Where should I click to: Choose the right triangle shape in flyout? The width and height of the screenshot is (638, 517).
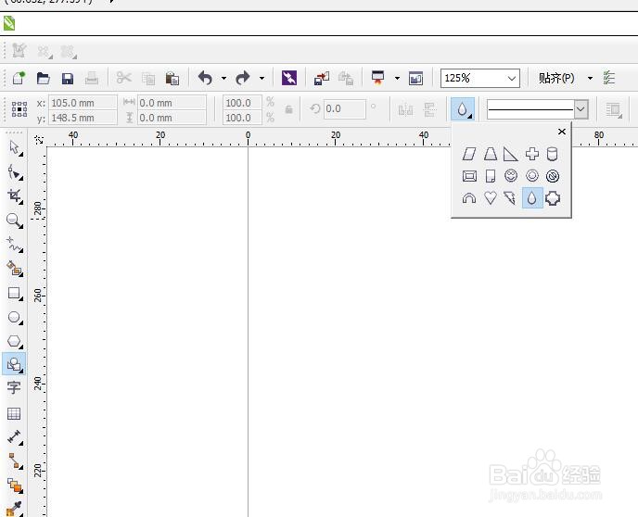511,154
